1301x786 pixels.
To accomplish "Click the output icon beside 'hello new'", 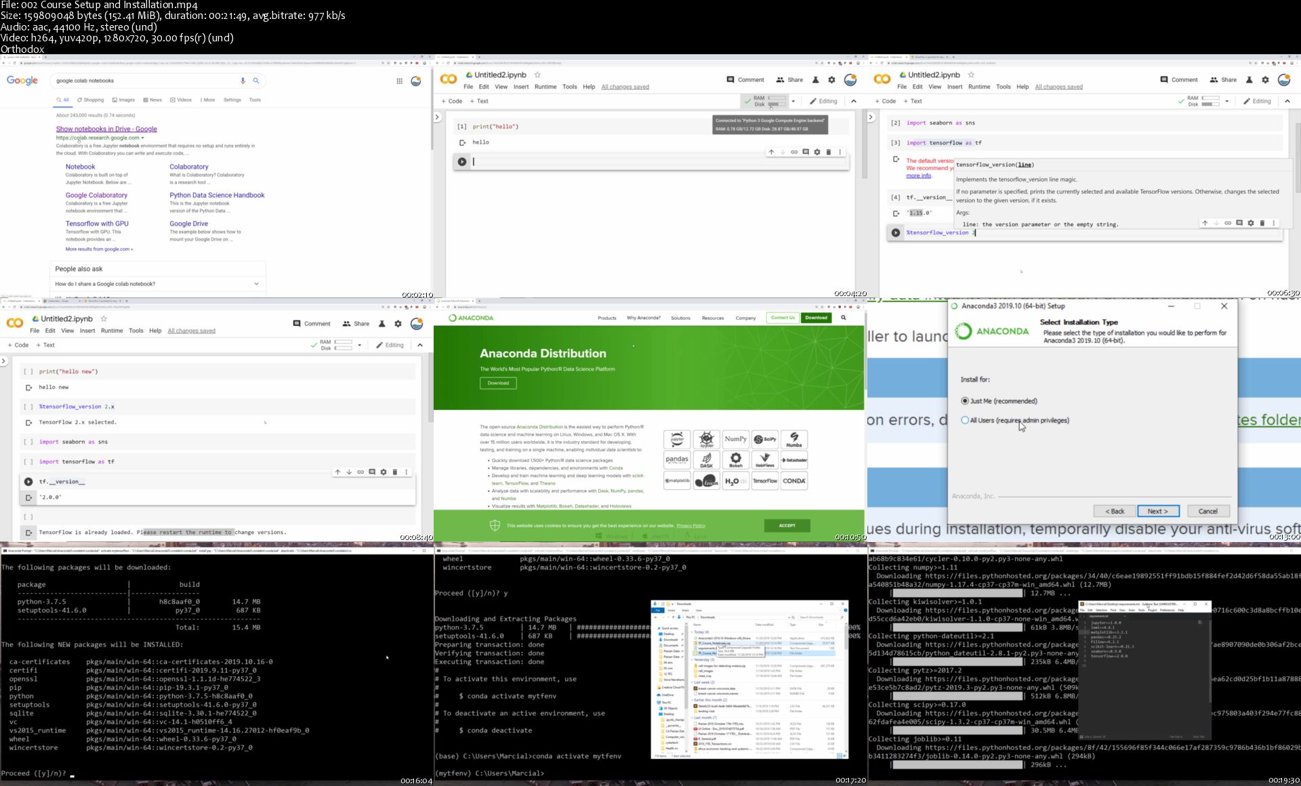I will tap(28, 388).
